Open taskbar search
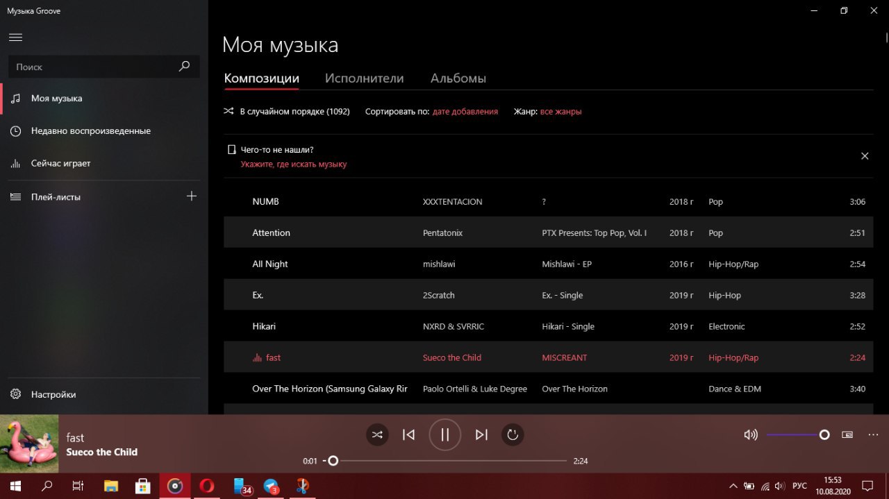Image resolution: width=889 pixels, height=499 pixels. [47, 486]
